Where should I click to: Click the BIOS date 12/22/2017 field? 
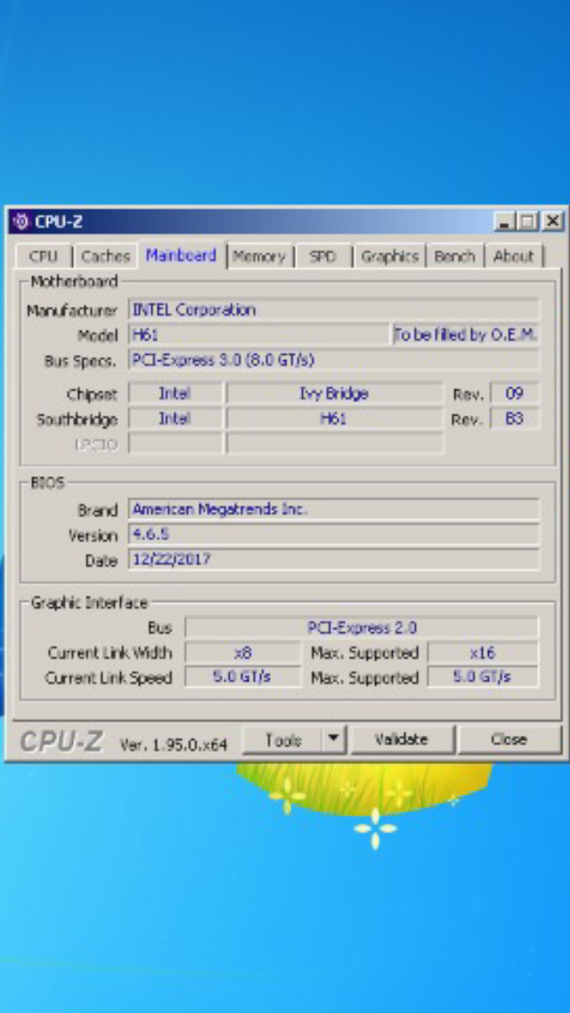click(x=334, y=559)
